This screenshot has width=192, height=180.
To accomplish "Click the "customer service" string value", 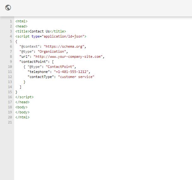I will [76, 77].
